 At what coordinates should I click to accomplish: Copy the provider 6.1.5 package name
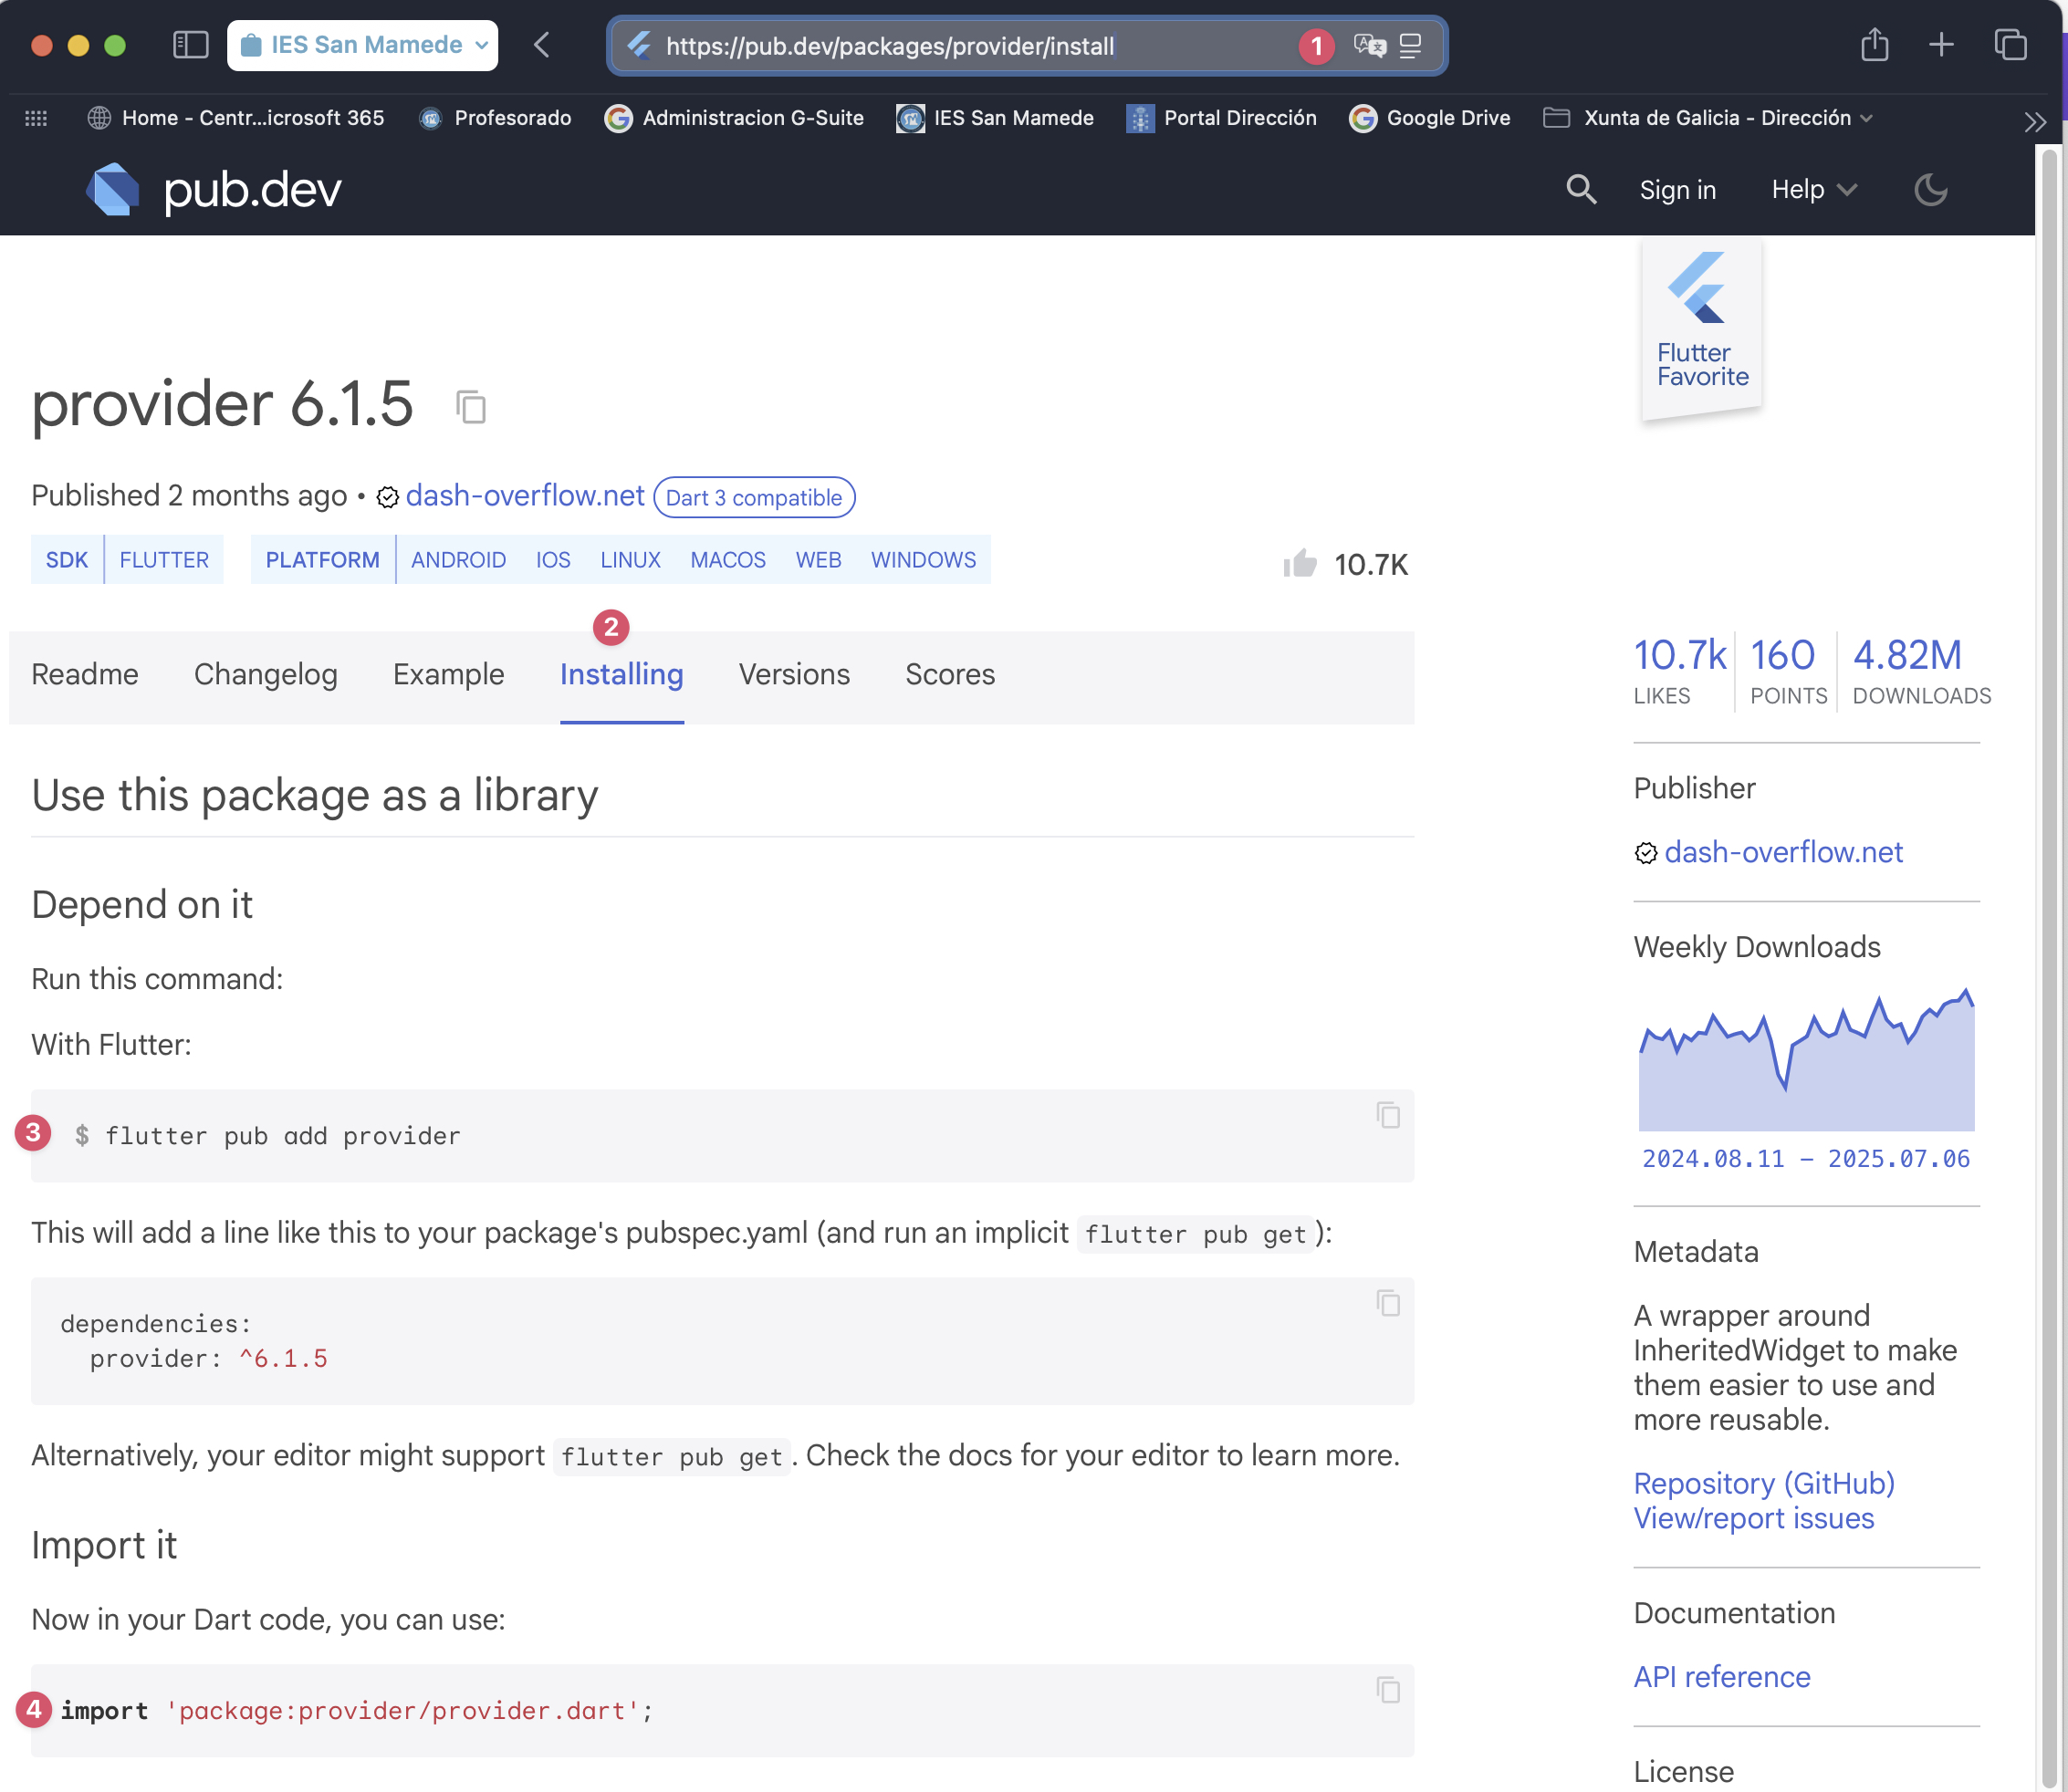[471, 407]
